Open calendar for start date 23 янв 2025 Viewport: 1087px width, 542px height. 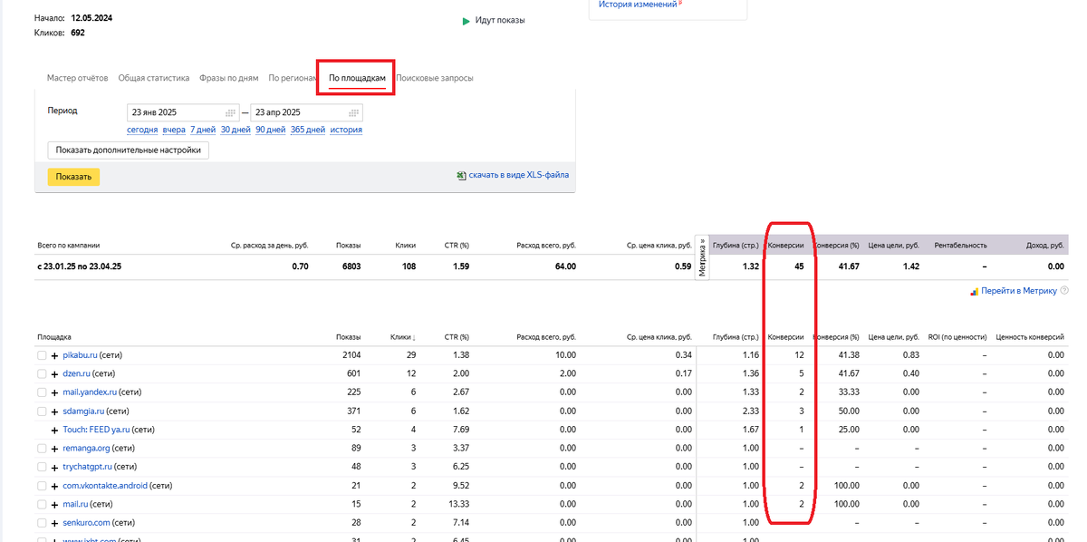(230, 113)
